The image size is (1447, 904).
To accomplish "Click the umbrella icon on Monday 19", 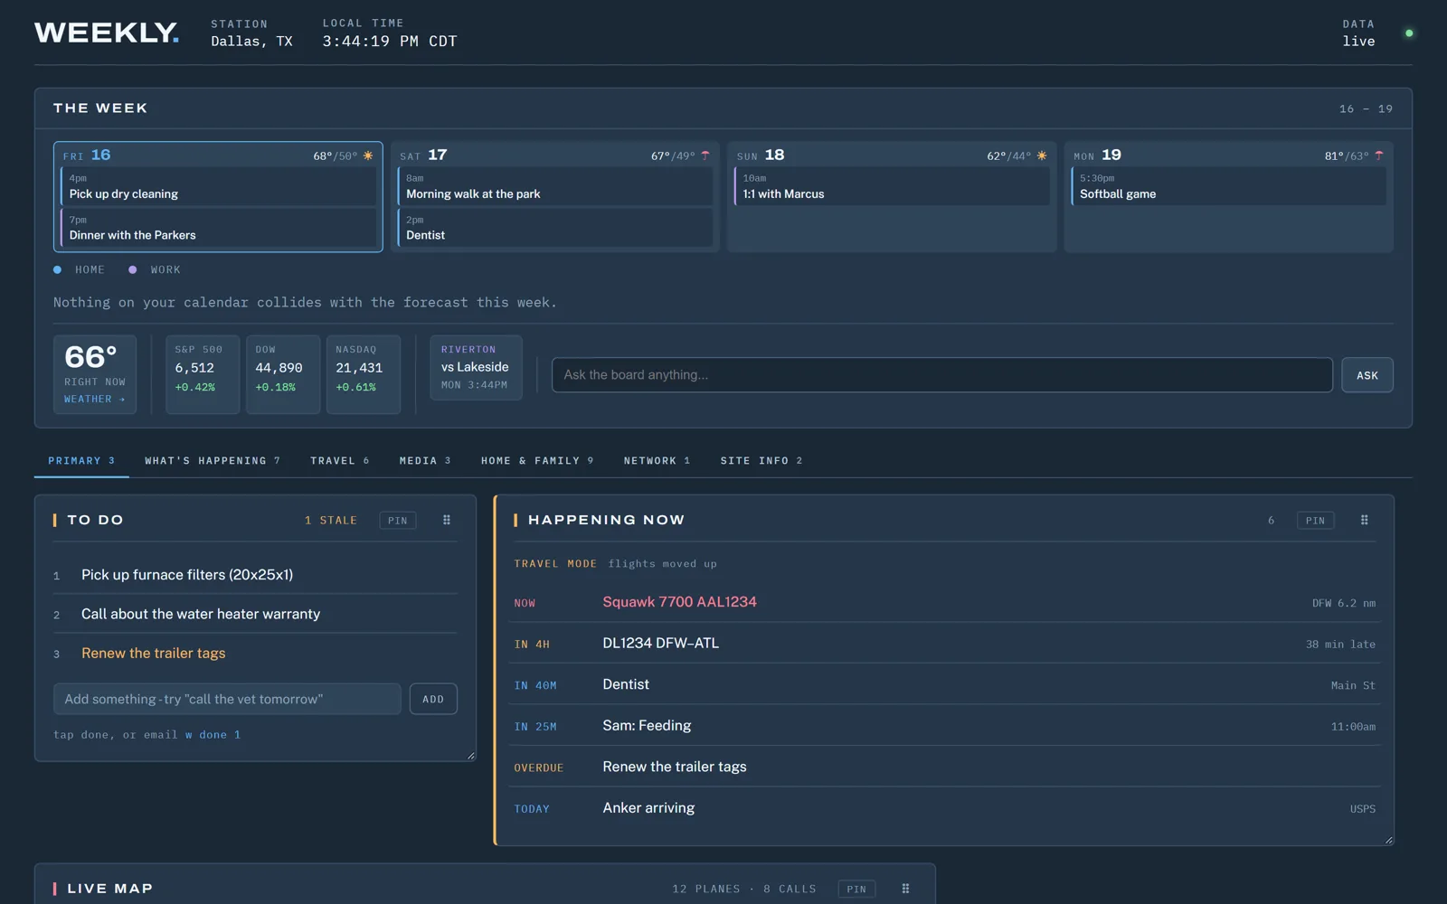I will point(1379,155).
